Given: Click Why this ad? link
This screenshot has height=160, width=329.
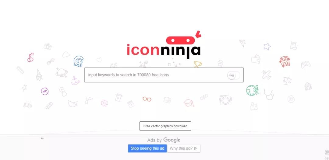Looking at the screenshot, I should click(x=184, y=148).
